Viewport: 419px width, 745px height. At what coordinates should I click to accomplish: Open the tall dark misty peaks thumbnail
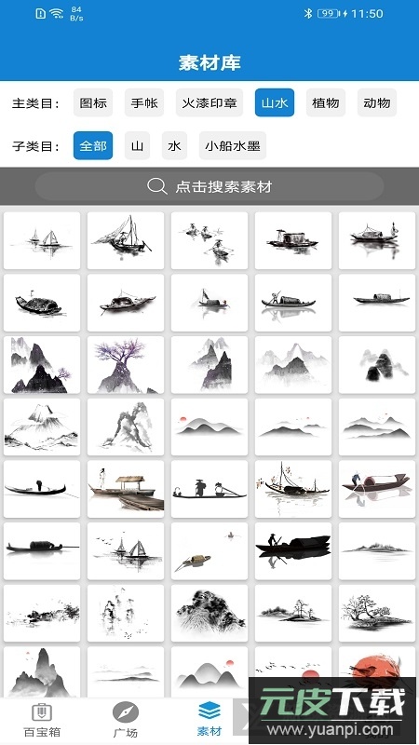[42, 671]
